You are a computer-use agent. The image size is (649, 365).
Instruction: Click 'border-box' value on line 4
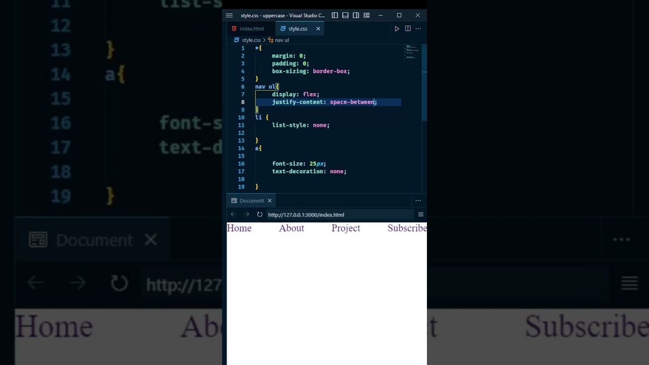(330, 71)
